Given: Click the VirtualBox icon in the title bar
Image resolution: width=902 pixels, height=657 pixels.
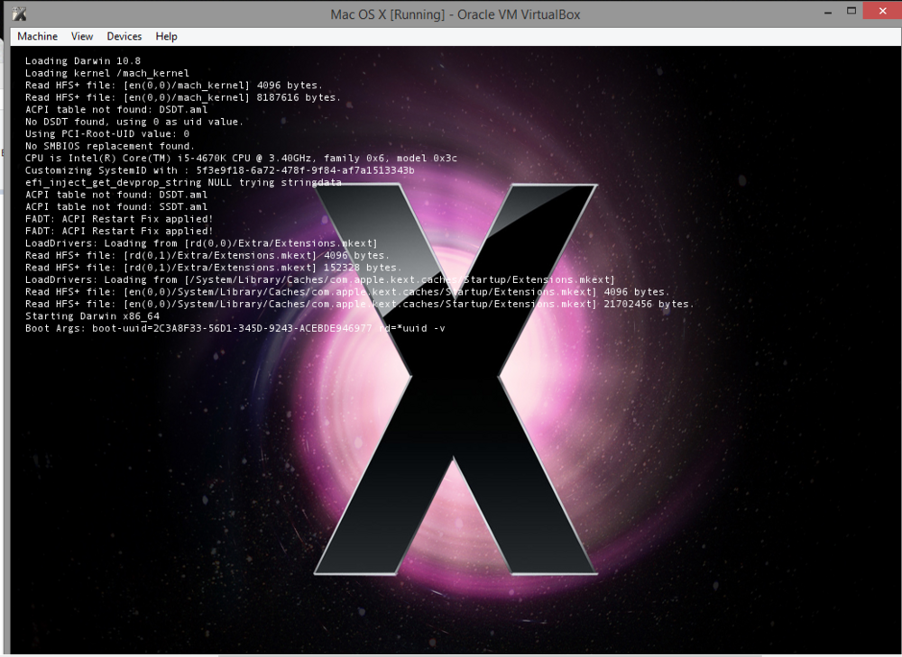Looking at the screenshot, I should [20, 14].
